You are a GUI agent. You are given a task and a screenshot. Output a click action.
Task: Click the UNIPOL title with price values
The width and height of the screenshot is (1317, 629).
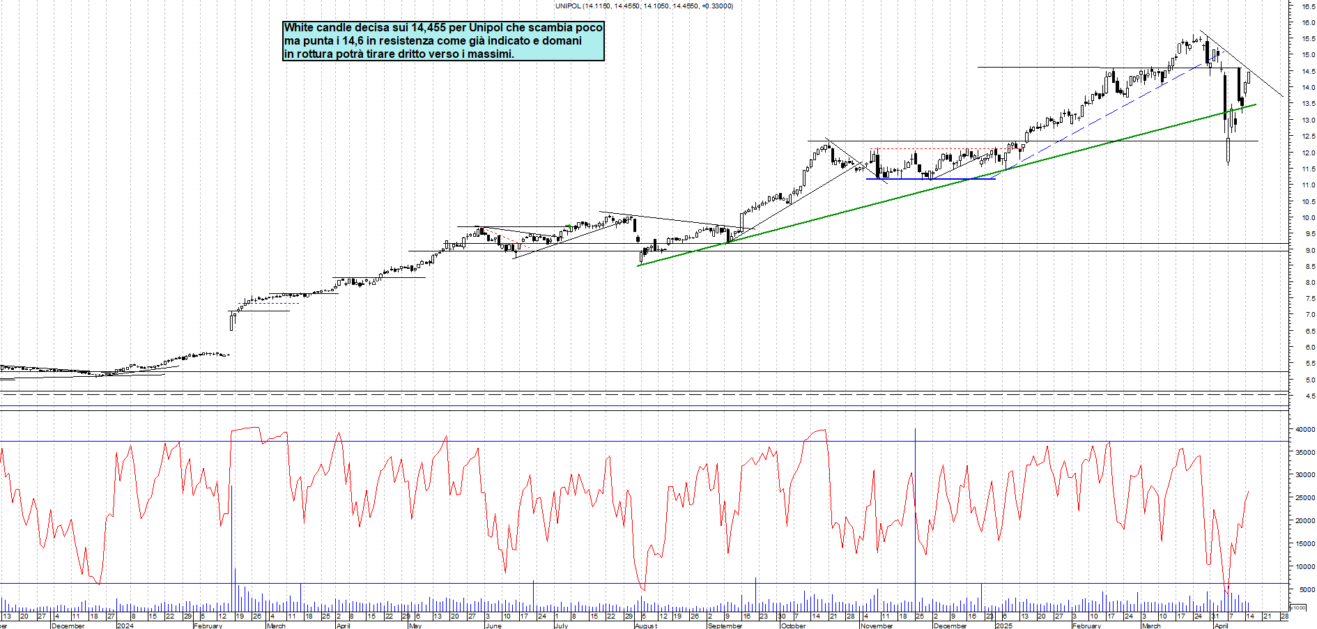tap(644, 6)
